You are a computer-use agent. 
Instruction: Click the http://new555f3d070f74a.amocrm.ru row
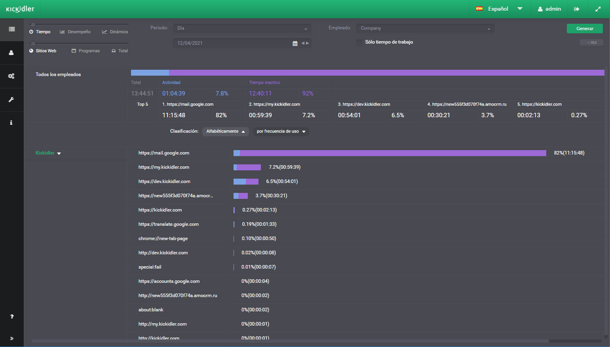coord(366,296)
